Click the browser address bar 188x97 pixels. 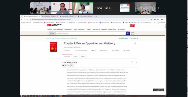coord(90,19)
